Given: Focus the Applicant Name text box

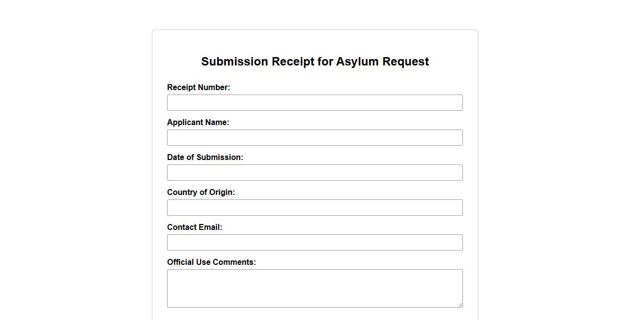Looking at the screenshot, I should coord(315,138).
